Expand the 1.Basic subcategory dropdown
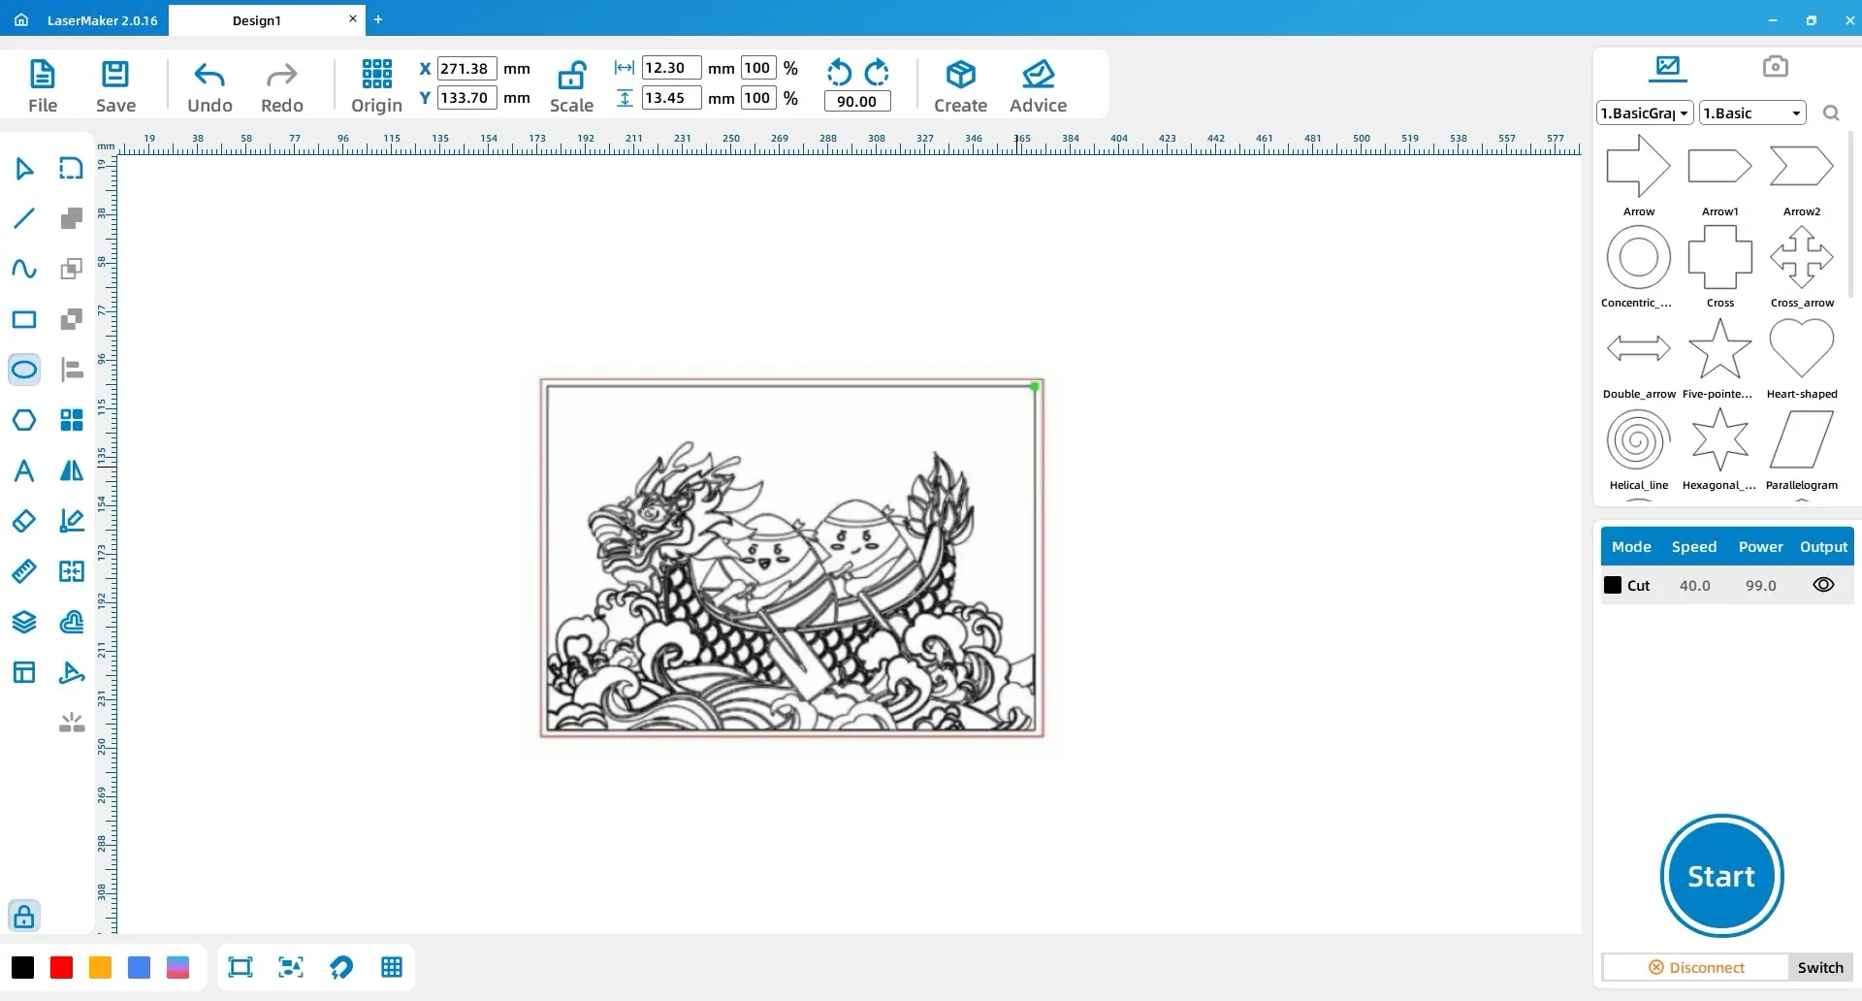 pos(1752,113)
